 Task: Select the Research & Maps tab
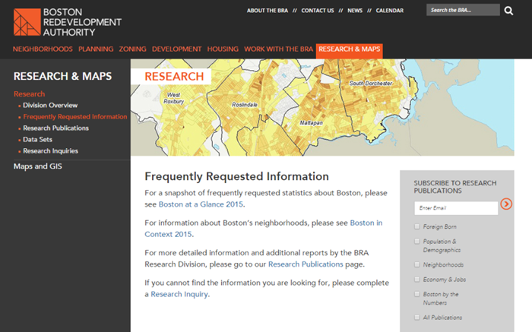(349, 49)
